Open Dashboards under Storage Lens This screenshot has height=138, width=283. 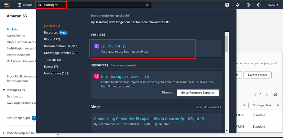click(15, 96)
